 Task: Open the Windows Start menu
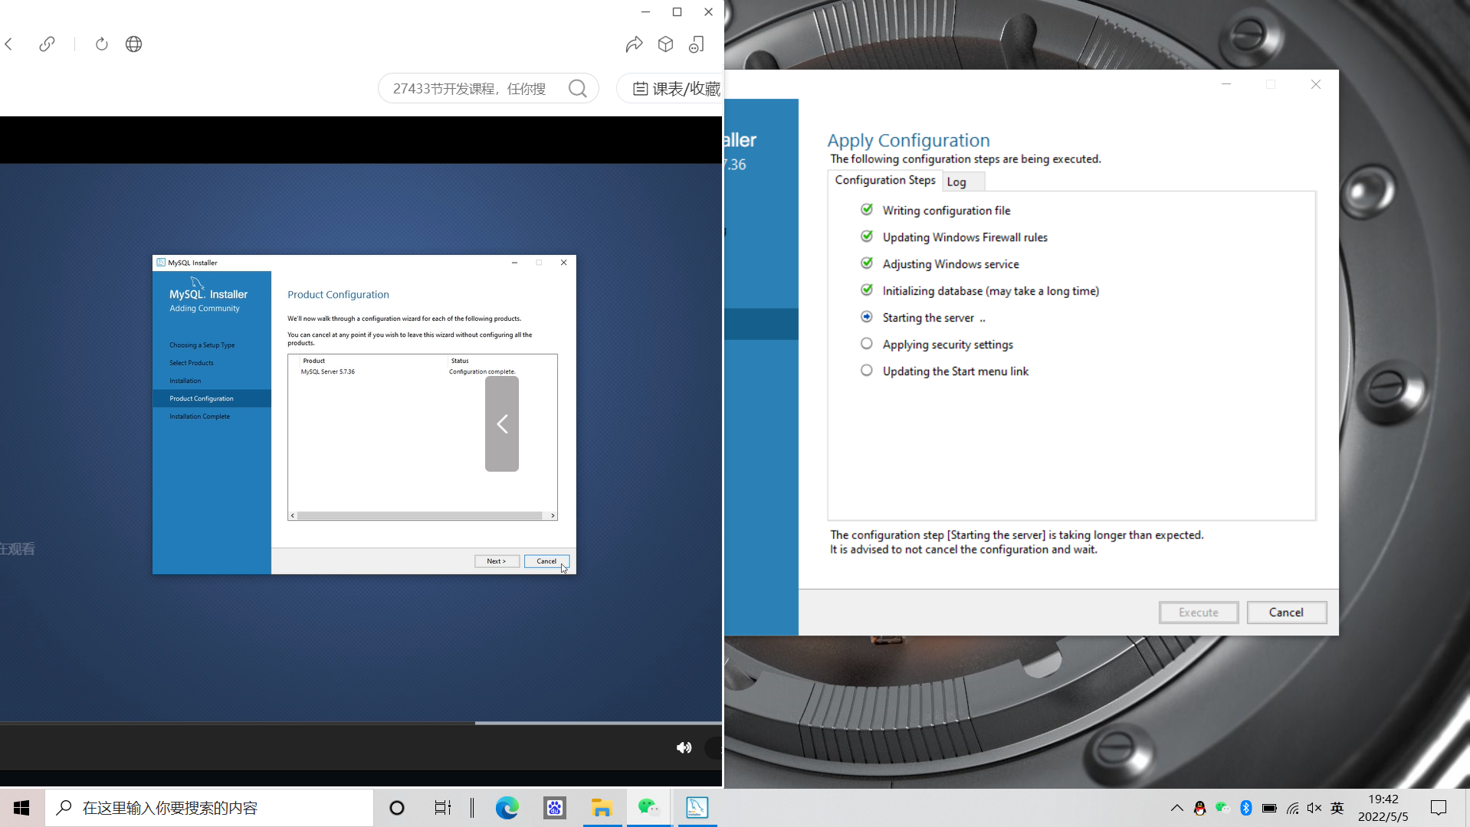click(21, 808)
